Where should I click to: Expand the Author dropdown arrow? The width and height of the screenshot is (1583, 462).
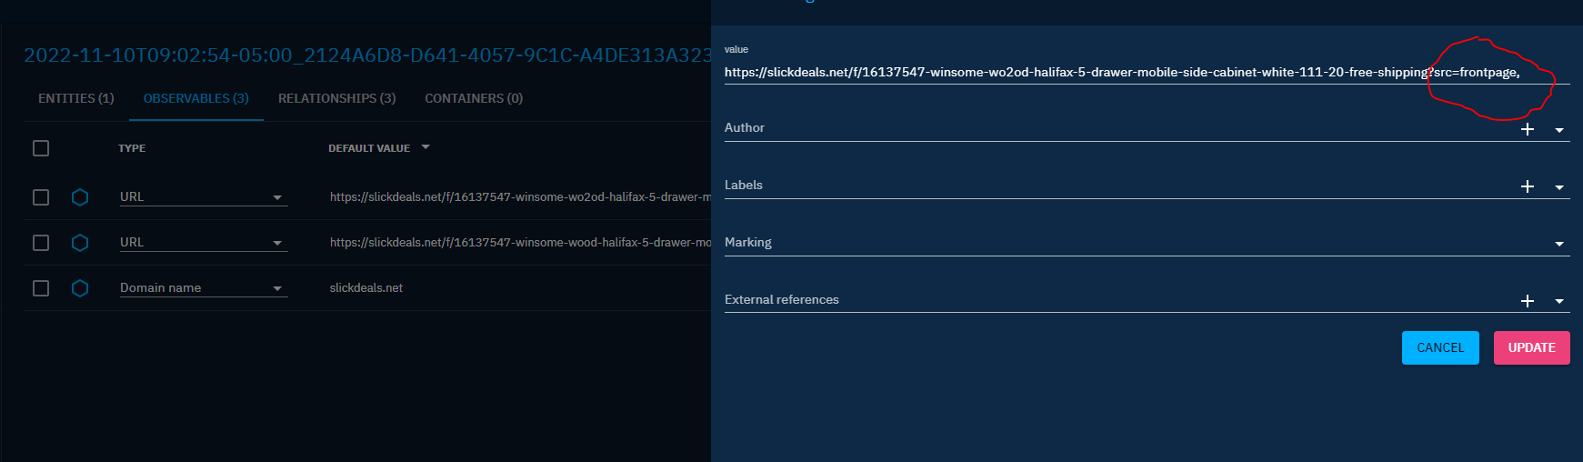click(x=1559, y=130)
